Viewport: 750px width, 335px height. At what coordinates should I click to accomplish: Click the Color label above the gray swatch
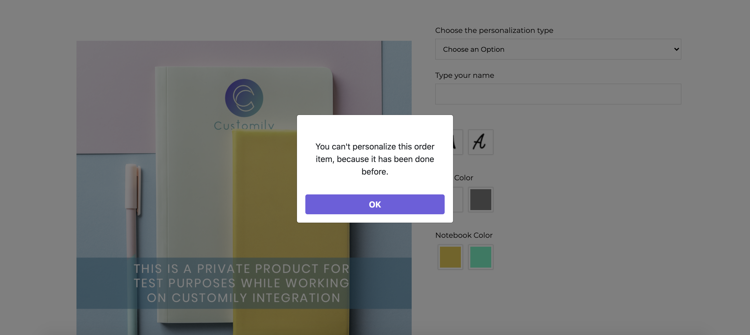tap(464, 177)
